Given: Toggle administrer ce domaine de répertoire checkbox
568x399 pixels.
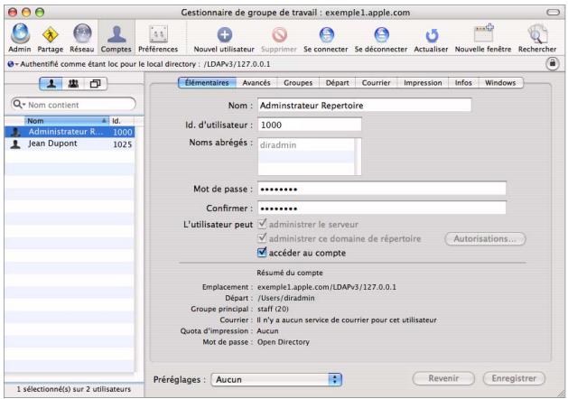Looking at the screenshot, I should pos(262,238).
